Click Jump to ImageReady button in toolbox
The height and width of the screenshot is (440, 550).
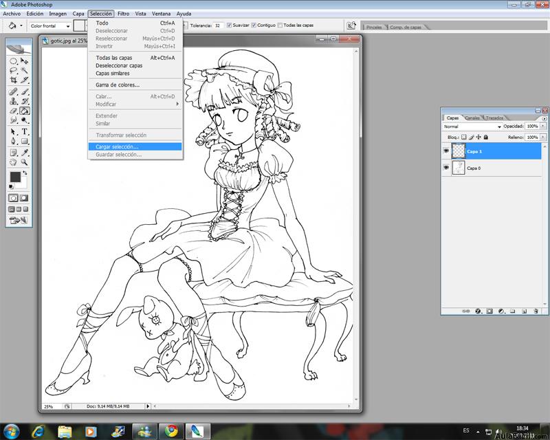pyautogui.click(x=19, y=221)
